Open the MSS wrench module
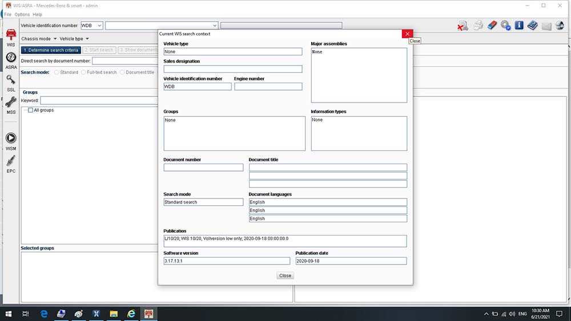Viewport: 571px width, 321px height. pyautogui.click(x=11, y=105)
